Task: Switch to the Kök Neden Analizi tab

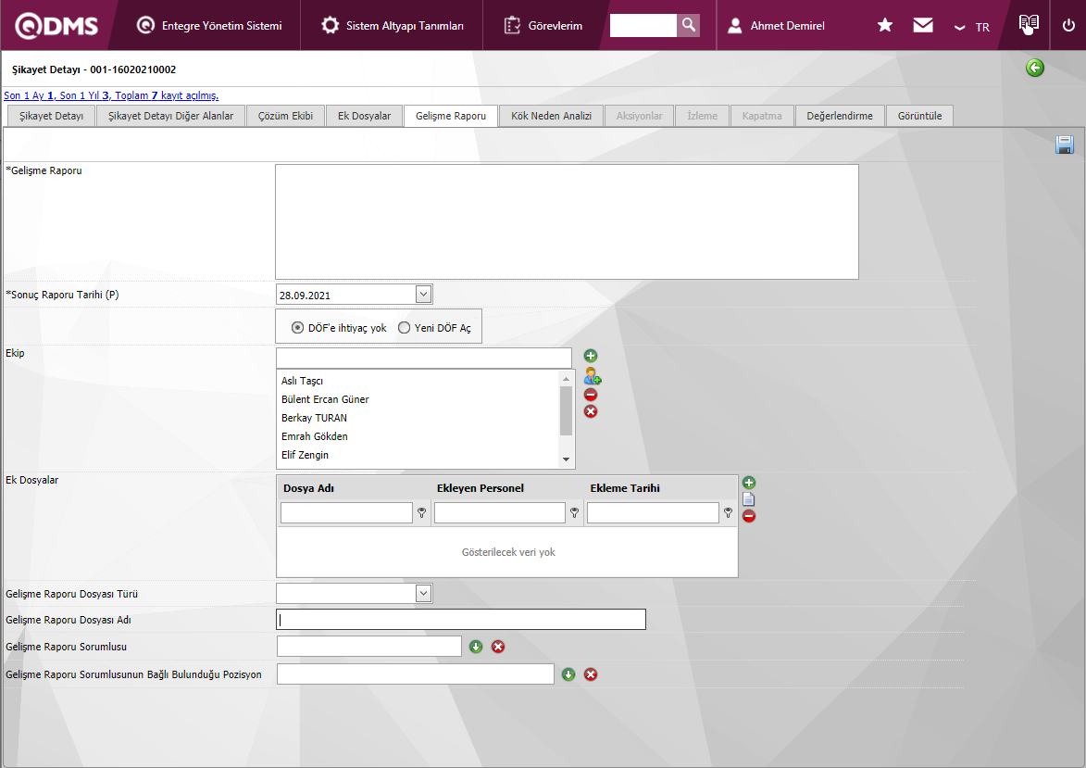Action: (551, 116)
